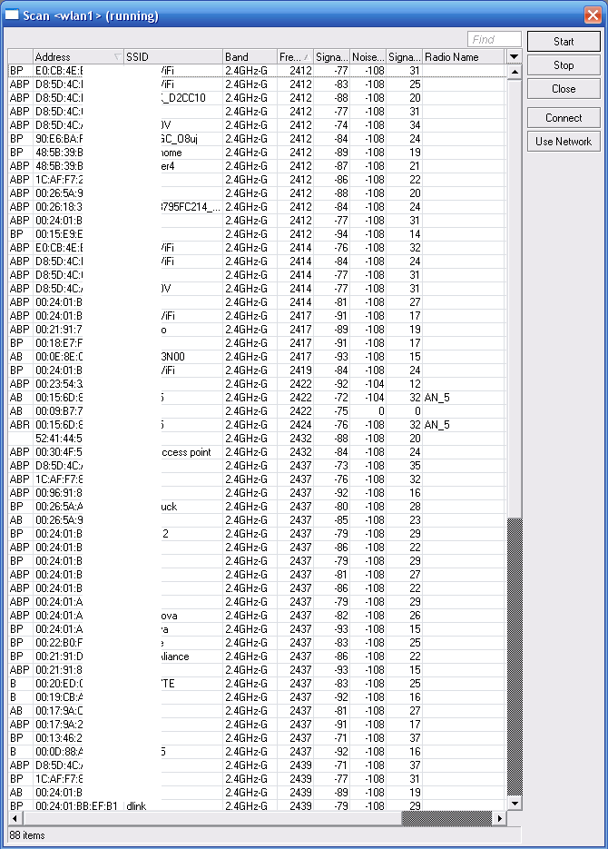
Task: Select the row with address 00:23:54:3
Action: (257, 384)
